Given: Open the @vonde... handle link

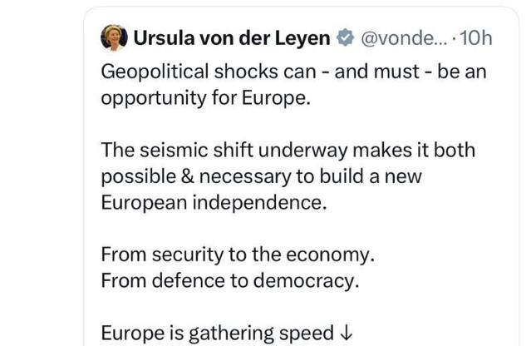Looking at the screenshot, I should [404, 38].
